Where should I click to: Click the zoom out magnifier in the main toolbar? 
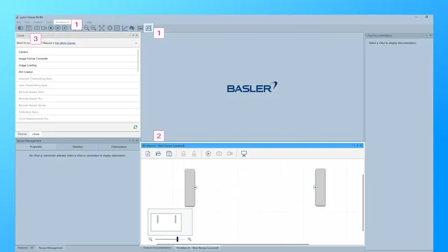pyautogui.click(x=94, y=28)
